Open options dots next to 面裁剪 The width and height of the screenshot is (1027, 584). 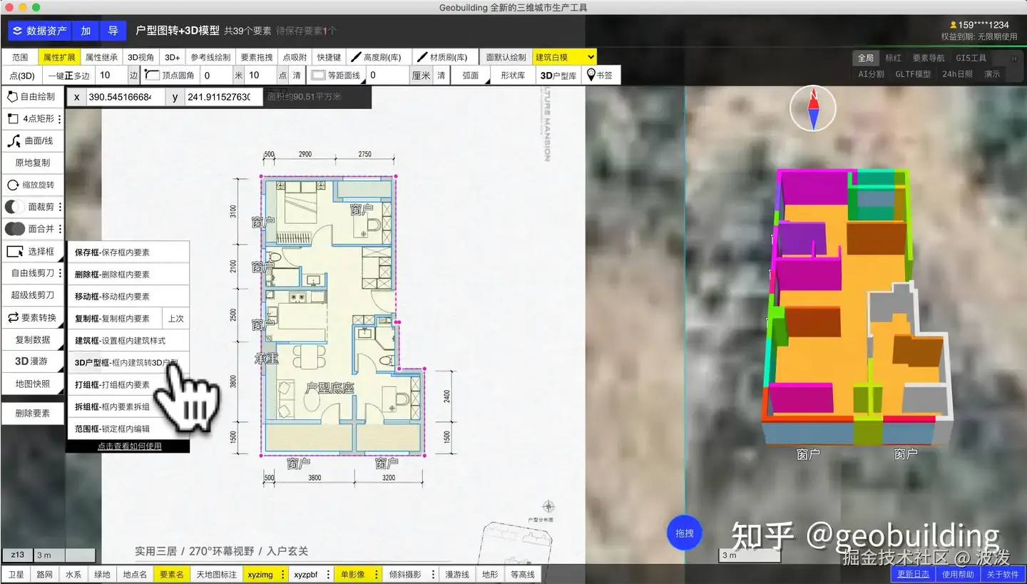click(x=60, y=207)
